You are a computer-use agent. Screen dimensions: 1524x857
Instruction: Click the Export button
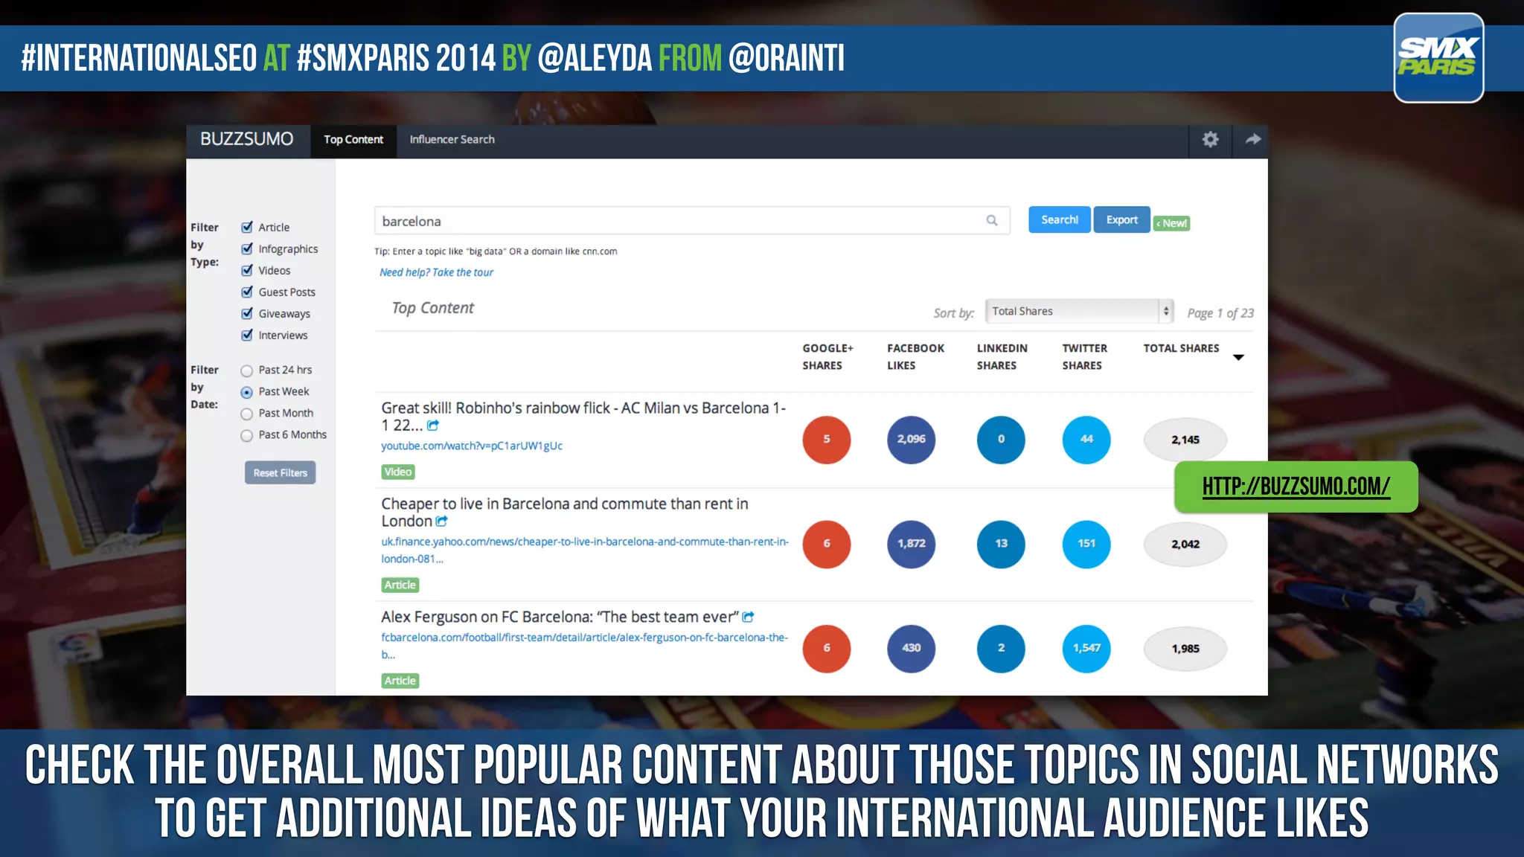pos(1121,219)
